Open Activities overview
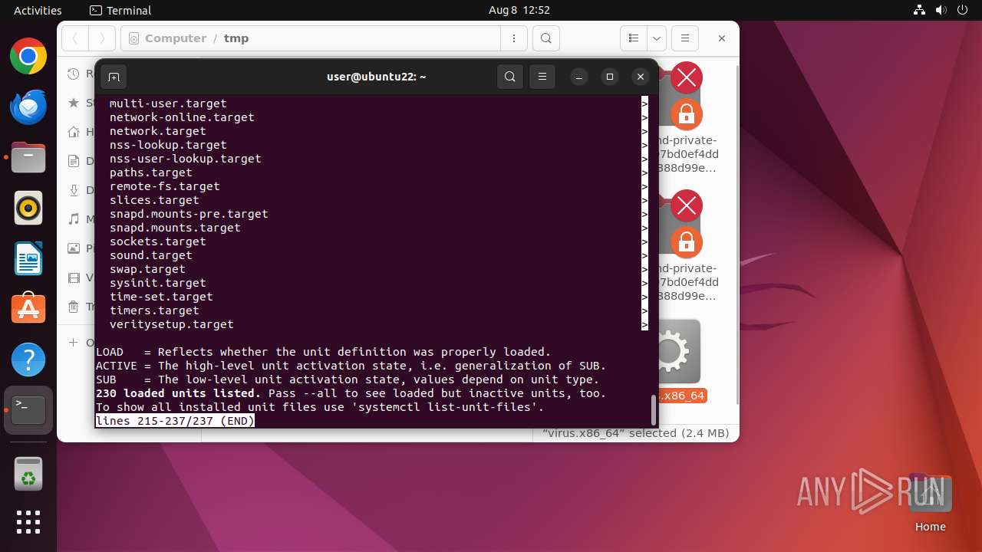This screenshot has height=552, width=982. coord(38,10)
